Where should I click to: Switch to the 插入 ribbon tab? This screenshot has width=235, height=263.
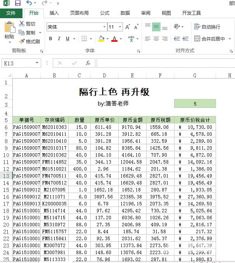[x=54, y=13]
